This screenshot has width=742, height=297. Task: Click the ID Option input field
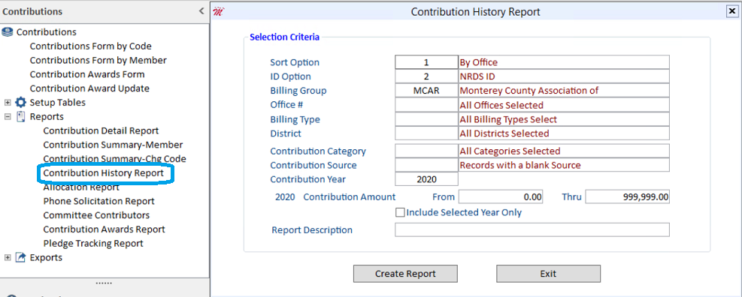(426, 76)
